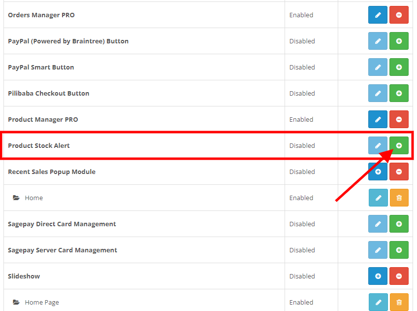Screen dimensions: 417x311
Task: Click the edit pencil for PayPal Braintree Button
Action: [378, 41]
